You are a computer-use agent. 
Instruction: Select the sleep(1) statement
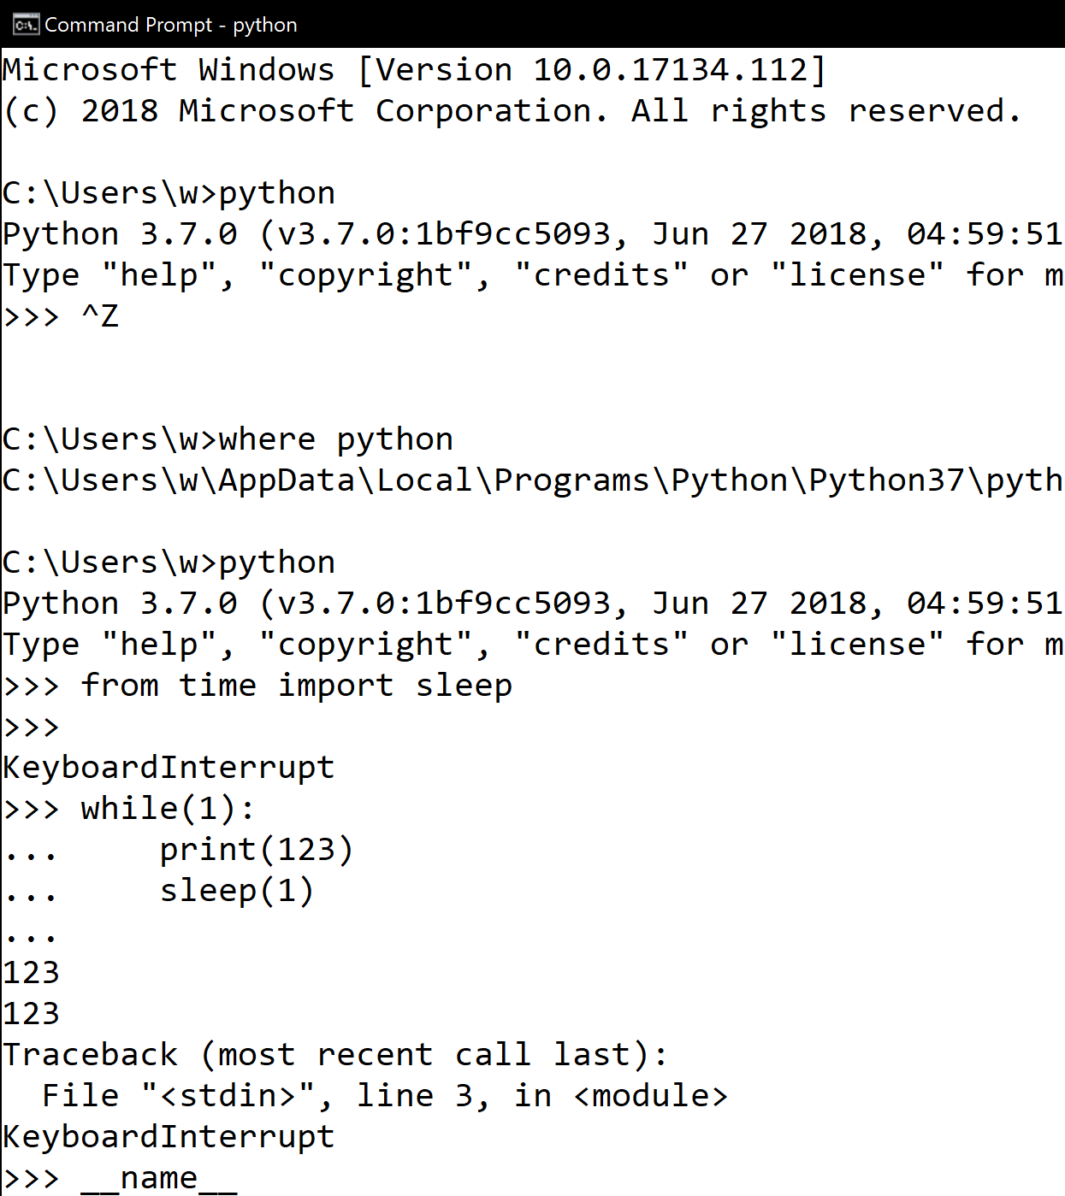click(236, 889)
